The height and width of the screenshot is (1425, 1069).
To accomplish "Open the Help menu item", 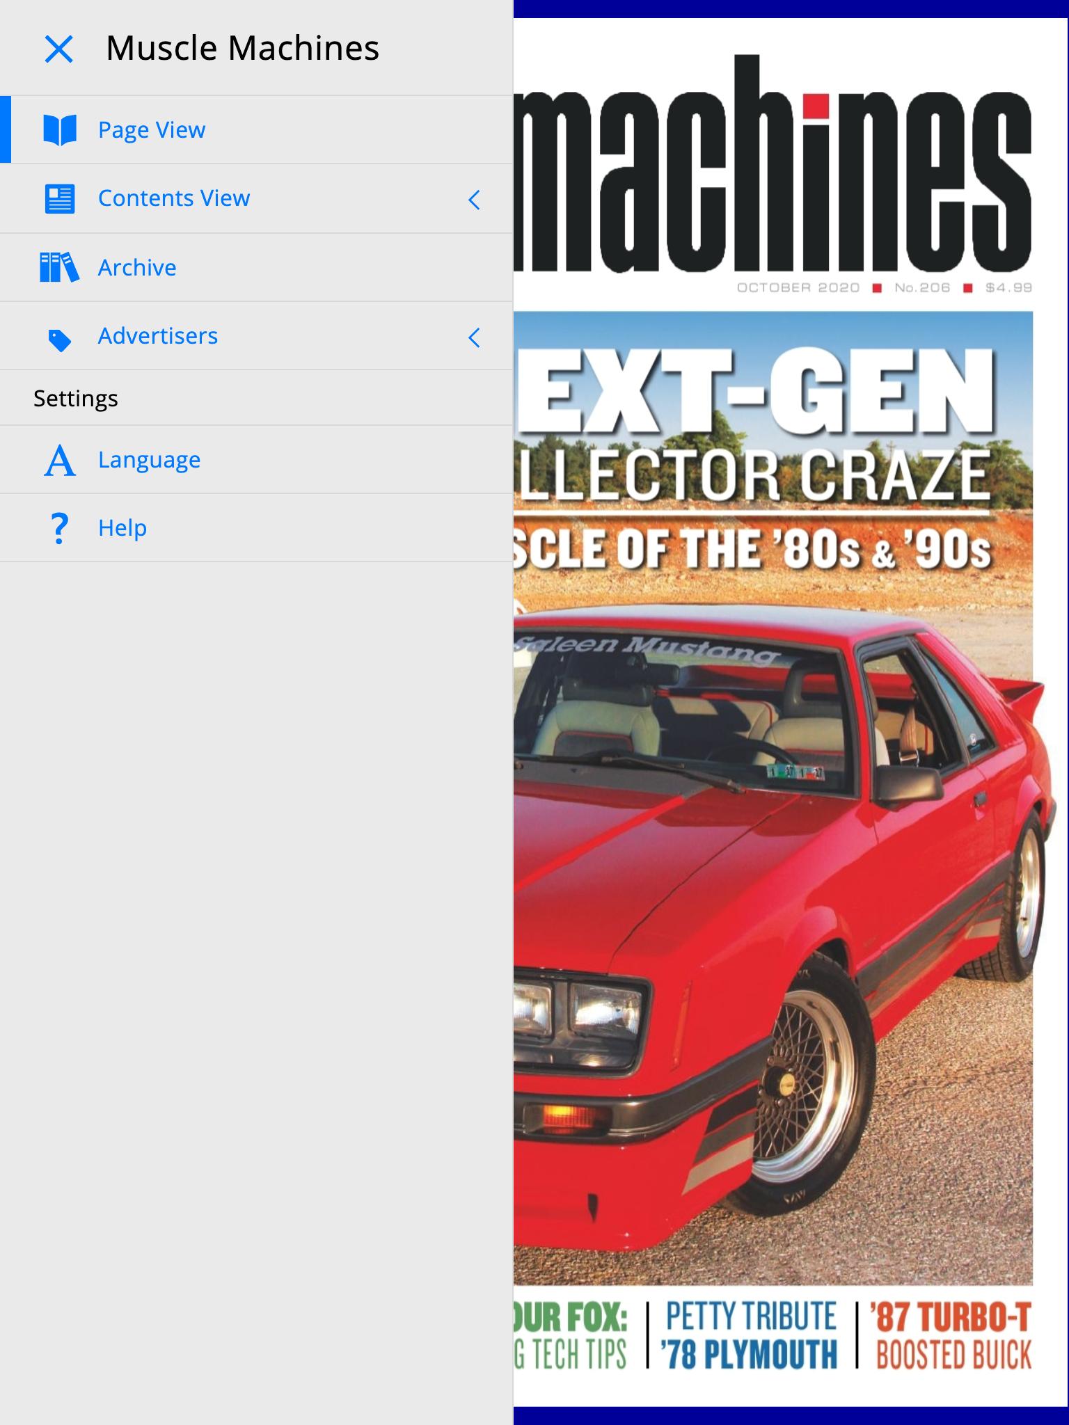I will point(256,527).
